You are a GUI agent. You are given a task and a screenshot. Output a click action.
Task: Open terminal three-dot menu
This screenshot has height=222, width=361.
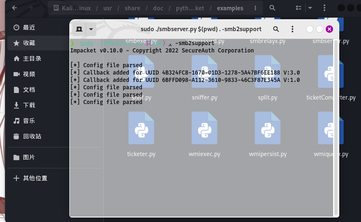point(292,29)
